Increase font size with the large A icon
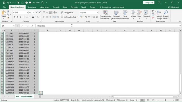Screen dimensions: 182x102 click(x=36, y=12)
